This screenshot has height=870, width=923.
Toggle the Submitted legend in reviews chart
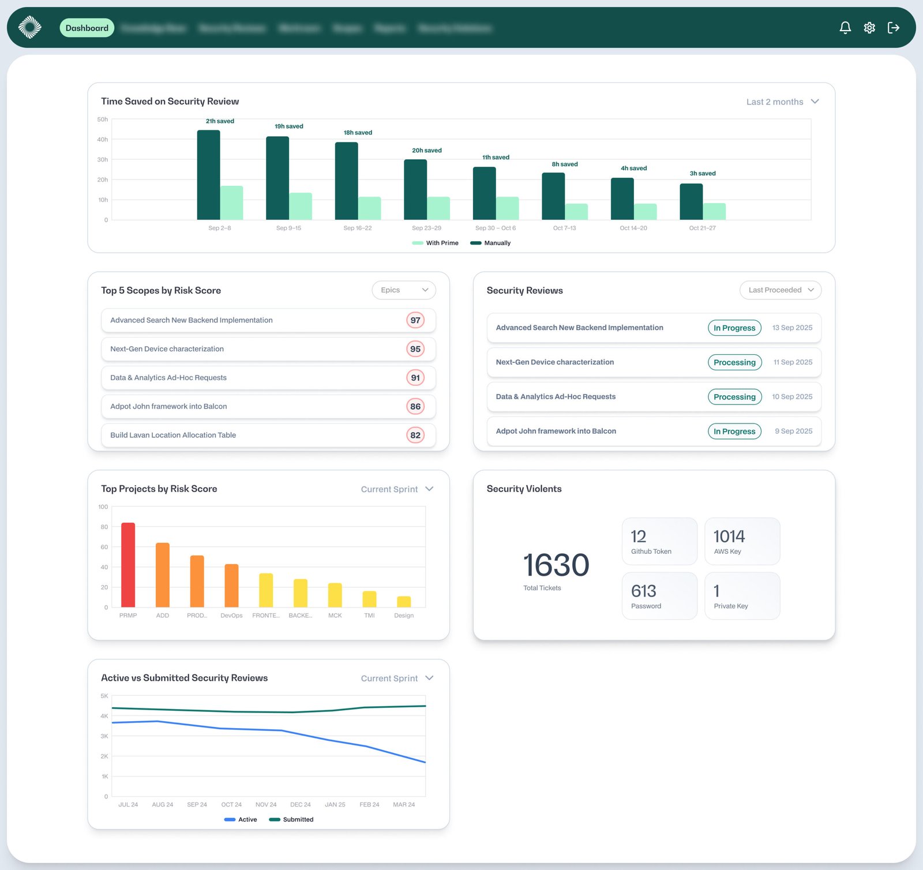point(291,819)
